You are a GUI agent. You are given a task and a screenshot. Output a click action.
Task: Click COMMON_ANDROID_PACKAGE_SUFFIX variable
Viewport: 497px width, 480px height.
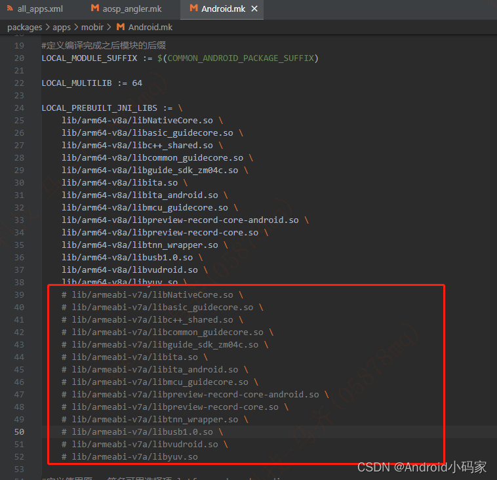(241, 58)
